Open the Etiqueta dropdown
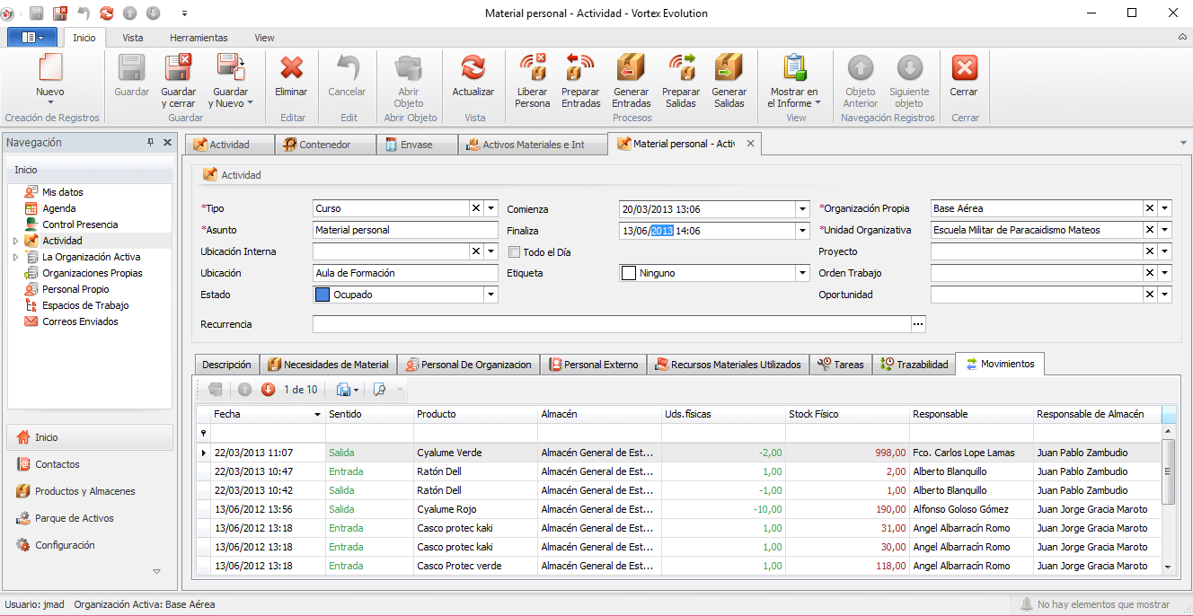The width and height of the screenshot is (1193, 616). point(802,273)
